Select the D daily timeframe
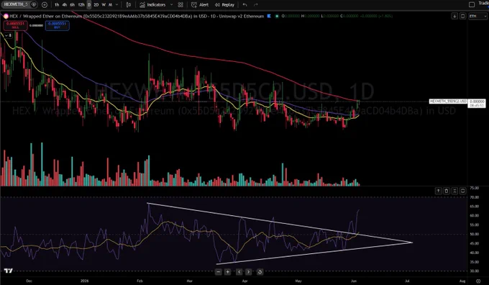Image resolution: width=489 pixels, height=285 pixels. [x=89, y=5]
